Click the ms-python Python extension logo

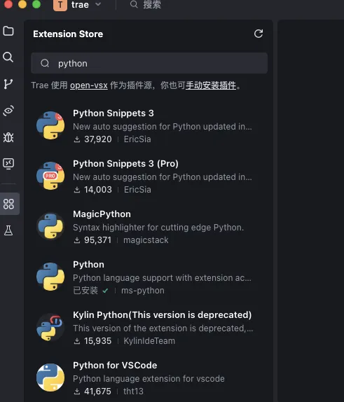50,277
